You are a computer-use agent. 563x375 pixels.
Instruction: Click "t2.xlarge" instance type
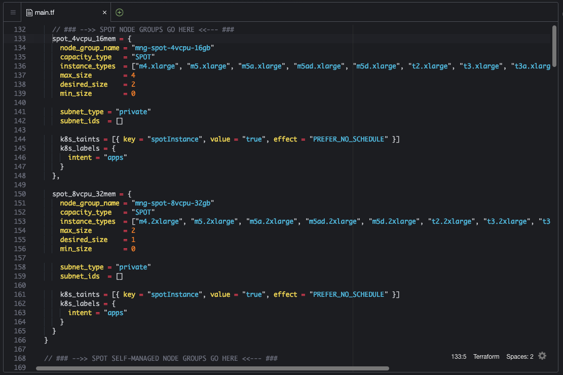pos(430,66)
